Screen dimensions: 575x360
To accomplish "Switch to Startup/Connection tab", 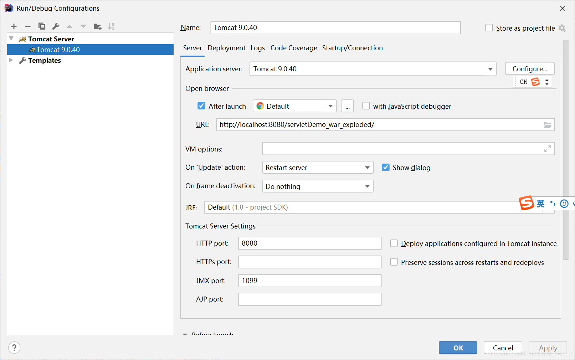I will point(353,48).
